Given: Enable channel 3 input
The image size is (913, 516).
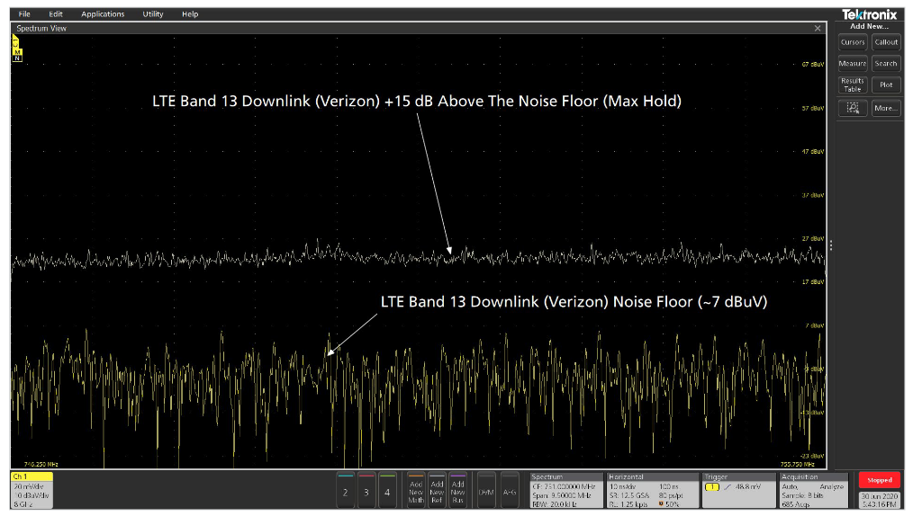Looking at the screenshot, I should pos(366,491).
